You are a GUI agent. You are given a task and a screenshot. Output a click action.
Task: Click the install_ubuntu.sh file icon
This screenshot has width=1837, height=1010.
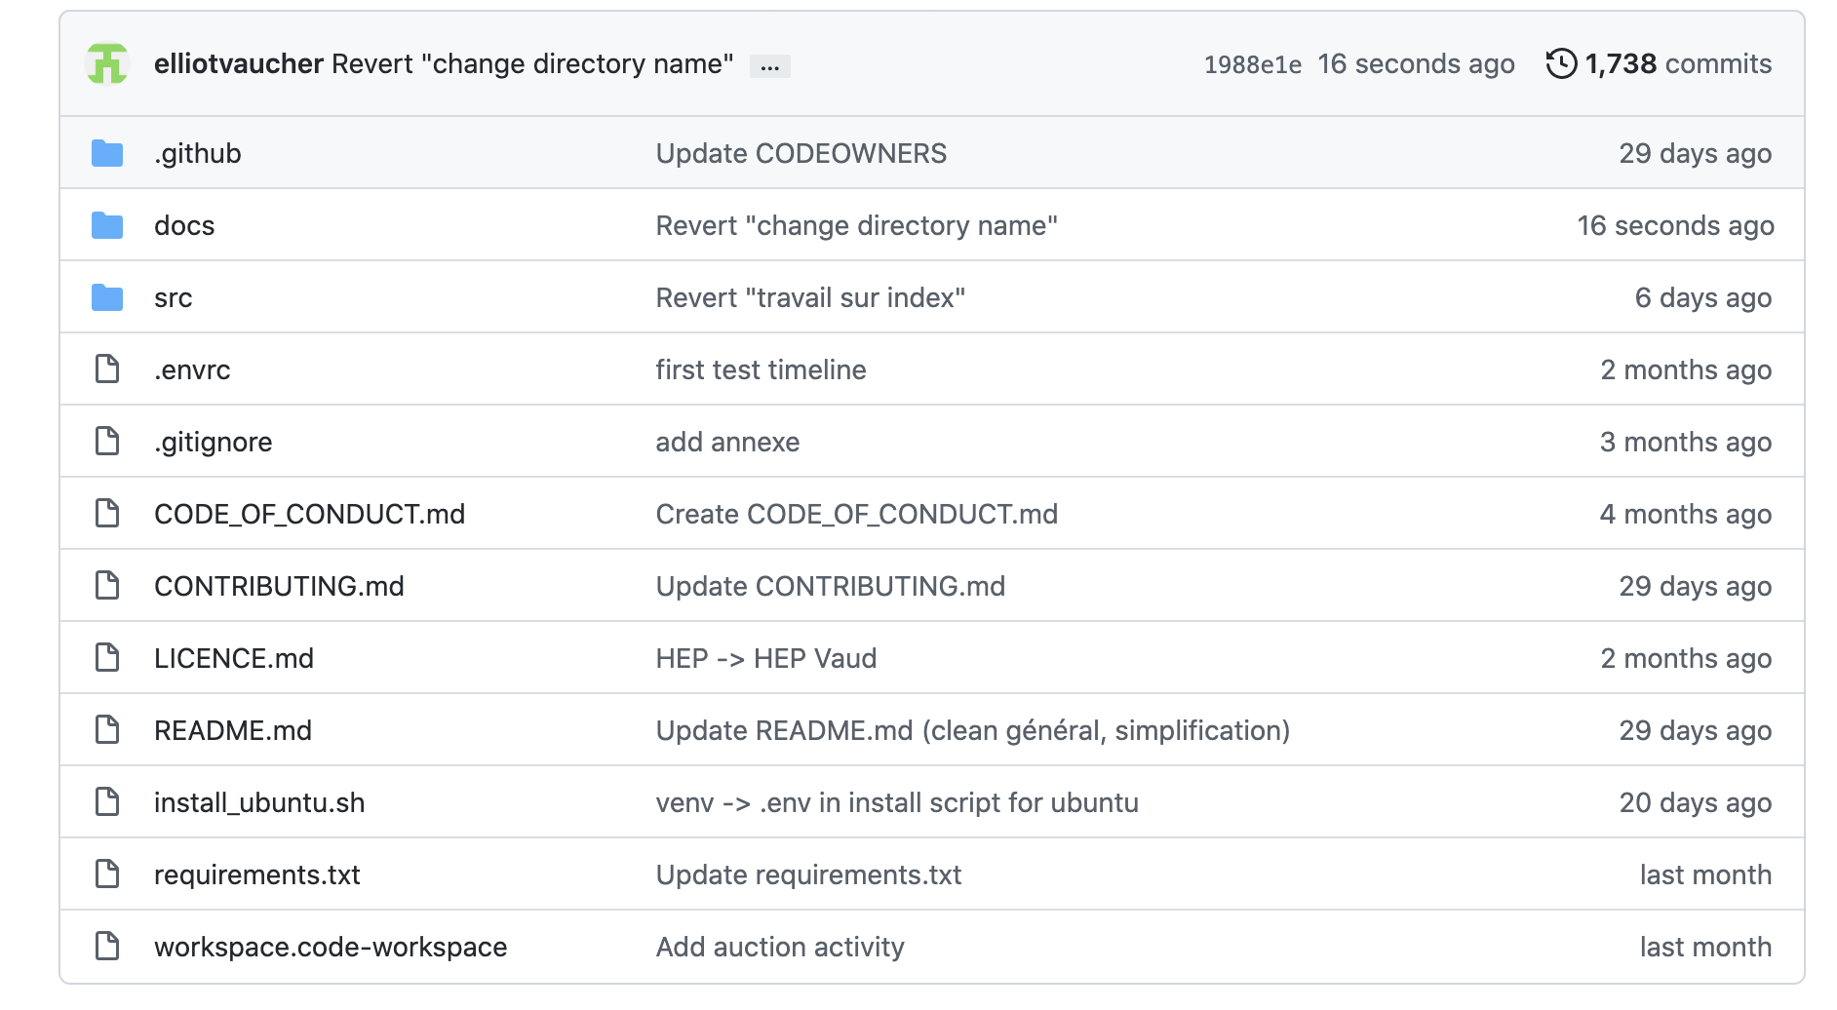click(107, 802)
